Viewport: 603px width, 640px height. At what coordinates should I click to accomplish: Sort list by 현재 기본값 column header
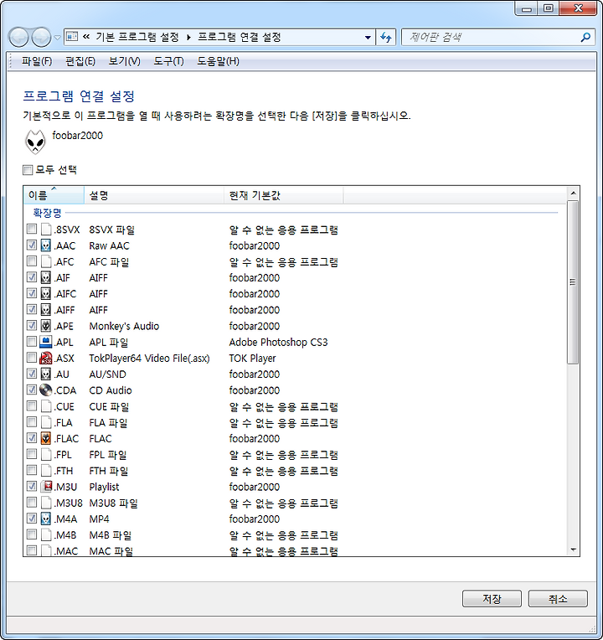point(284,195)
